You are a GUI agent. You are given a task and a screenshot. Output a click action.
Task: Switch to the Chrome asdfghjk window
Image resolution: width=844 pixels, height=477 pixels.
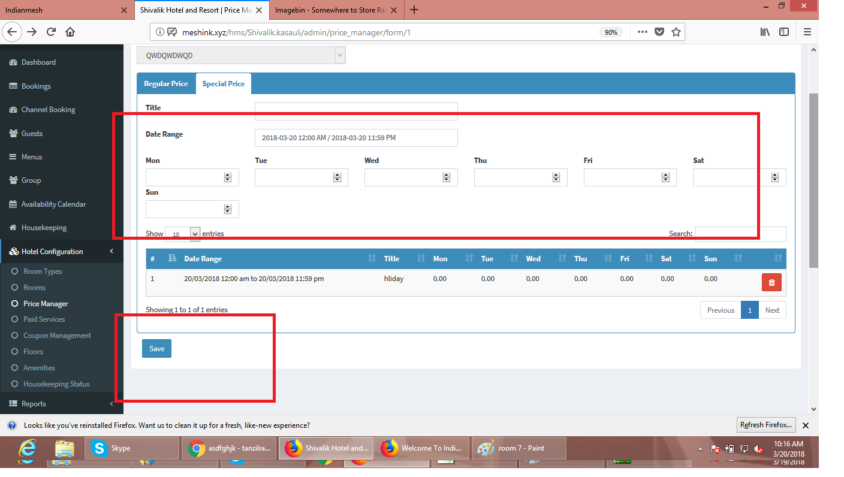pyautogui.click(x=230, y=448)
